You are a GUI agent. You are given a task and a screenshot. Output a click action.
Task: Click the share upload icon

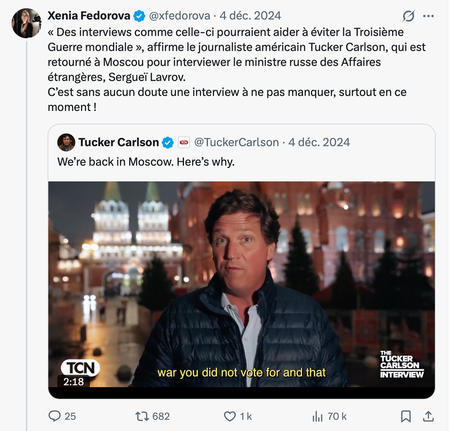pyautogui.click(x=428, y=416)
